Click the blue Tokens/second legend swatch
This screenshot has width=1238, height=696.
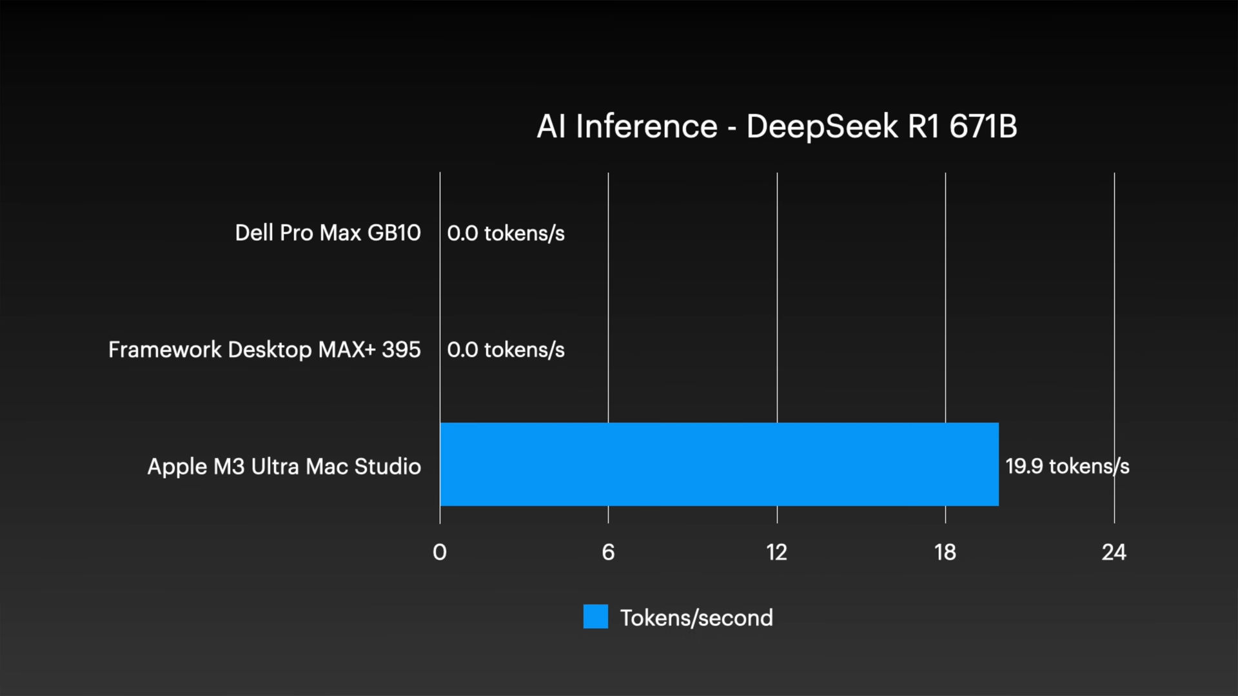point(595,617)
